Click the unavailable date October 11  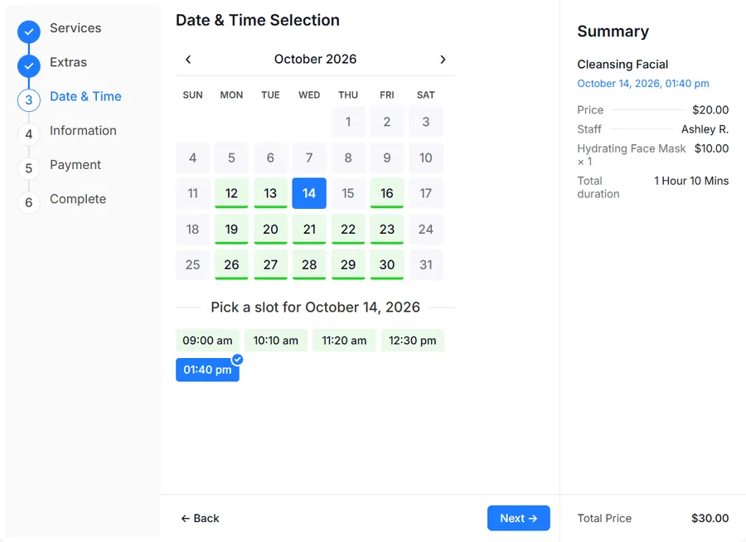[x=192, y=193]
